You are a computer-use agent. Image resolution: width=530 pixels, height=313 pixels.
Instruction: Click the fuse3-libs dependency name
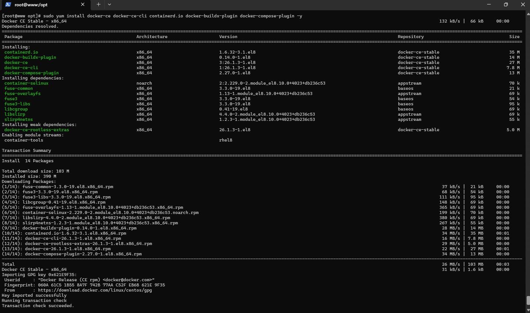click(x=17, y=104)
